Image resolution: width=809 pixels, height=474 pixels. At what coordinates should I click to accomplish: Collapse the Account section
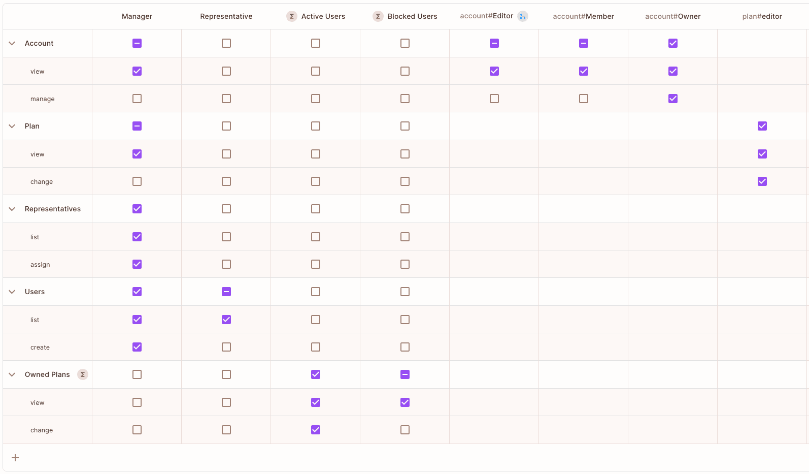click(x=12, y=43)
